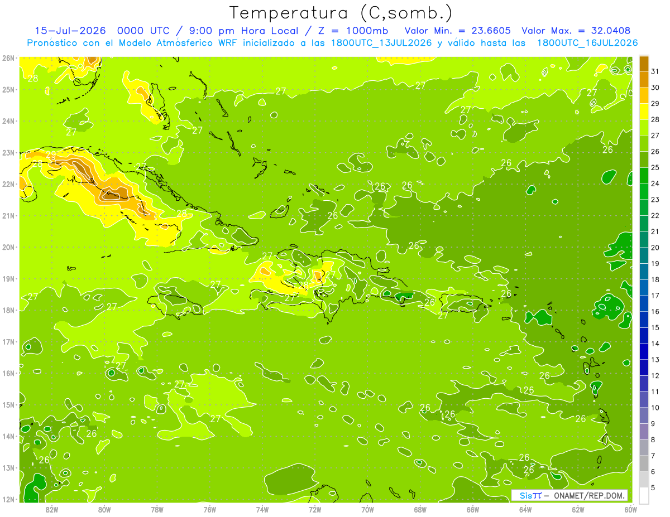The width and height of the screenshot is (670, 517).
Task: Click the title 'Temperatura (C,somb.)'
Action: click(341, 13)
